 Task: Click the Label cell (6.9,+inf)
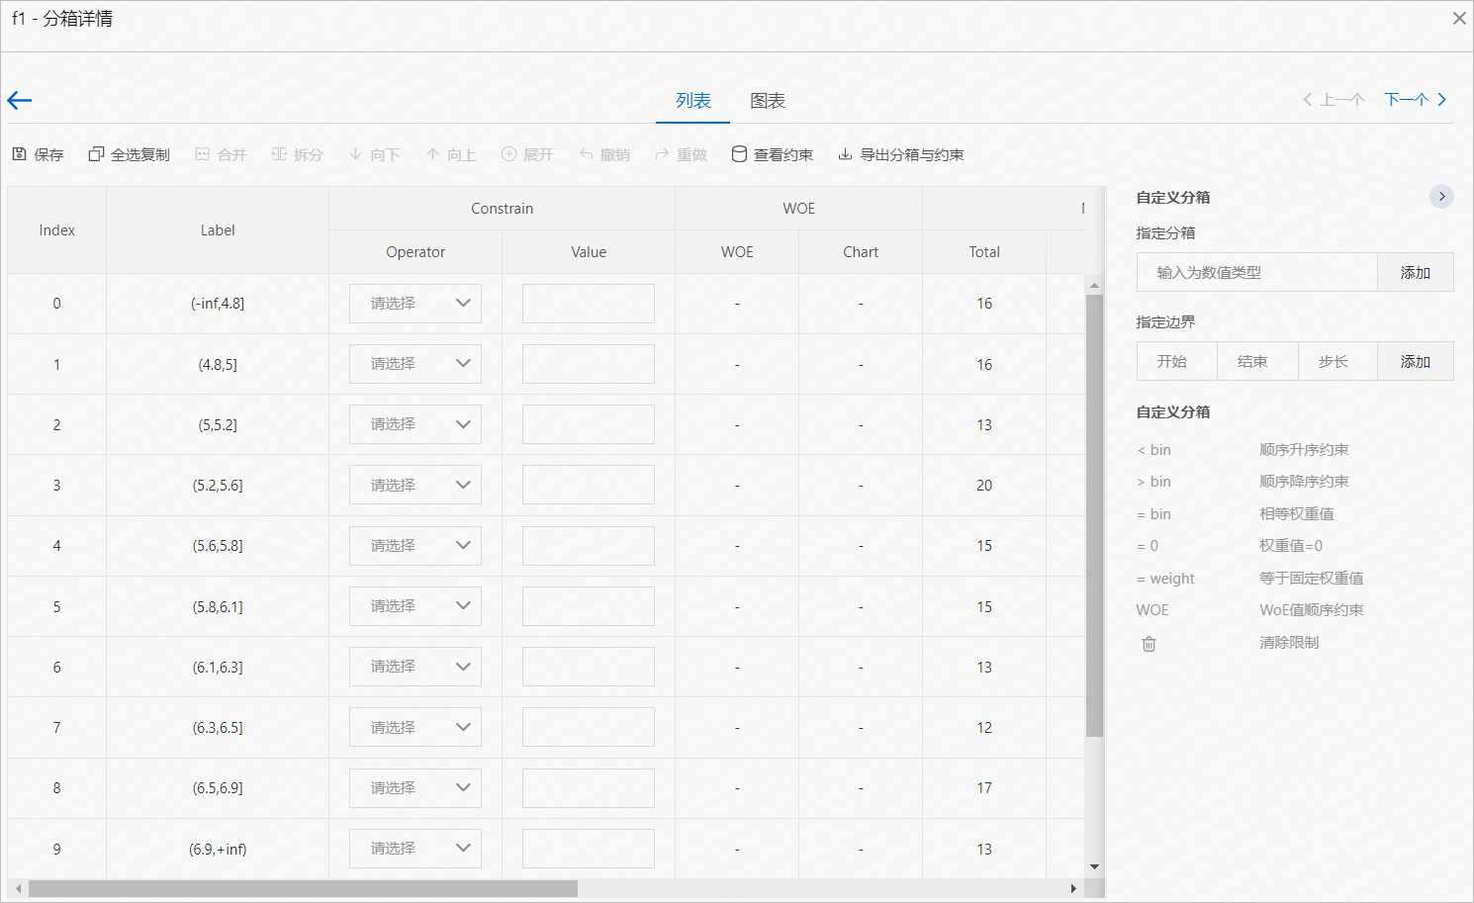click(x=218, y=849)
